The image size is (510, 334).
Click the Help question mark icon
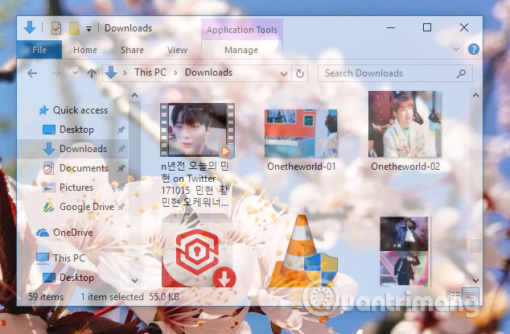coord(475,49)
